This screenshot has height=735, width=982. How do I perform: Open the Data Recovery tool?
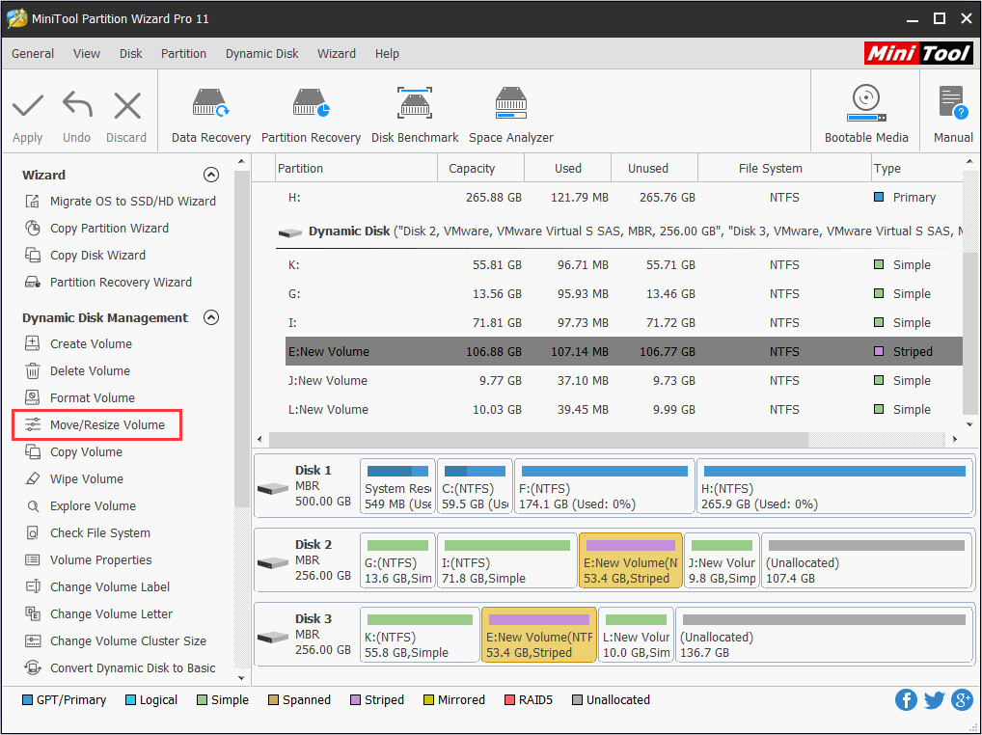click(210, 113)
